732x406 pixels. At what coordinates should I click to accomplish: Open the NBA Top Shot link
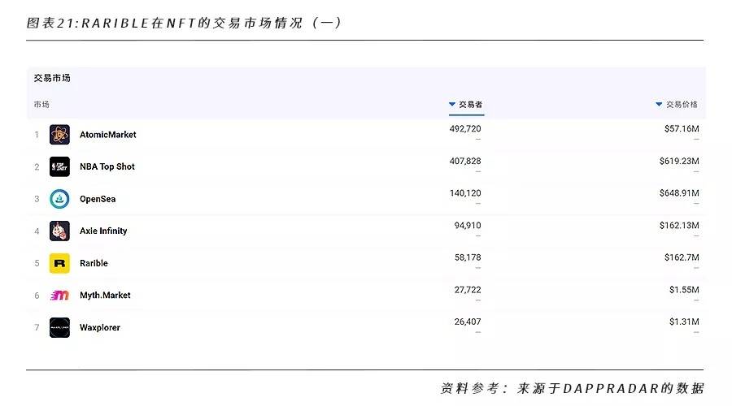tap(107, 166)
